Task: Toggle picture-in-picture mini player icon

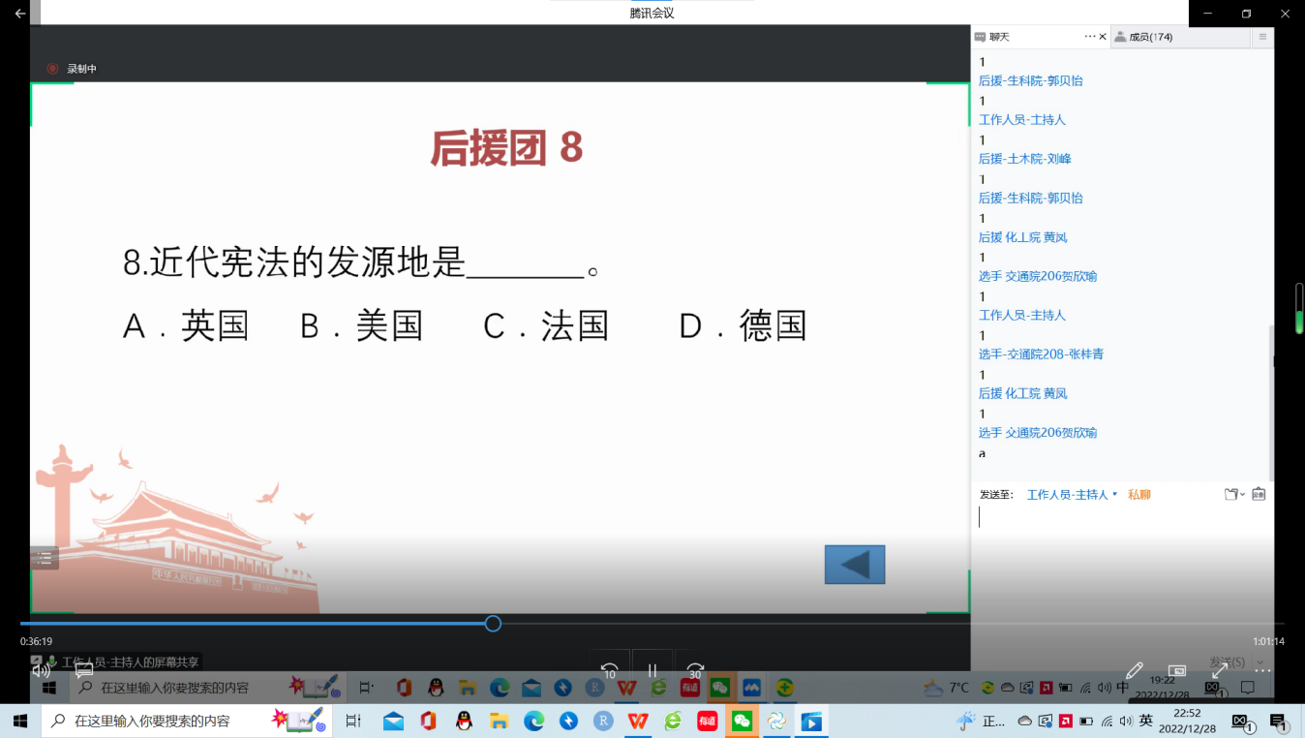Action: coord(1177,670)
